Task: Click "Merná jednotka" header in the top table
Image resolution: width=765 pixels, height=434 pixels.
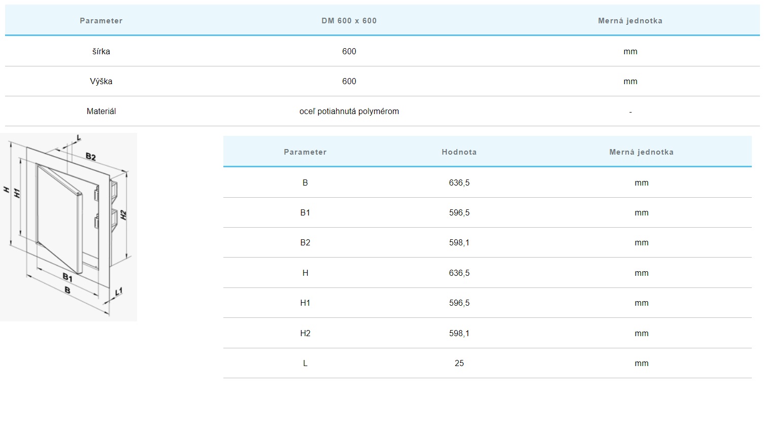Action: pos(630,21)
